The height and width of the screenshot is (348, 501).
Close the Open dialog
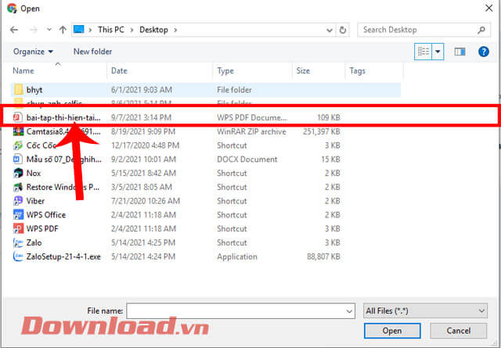(488, 9)
